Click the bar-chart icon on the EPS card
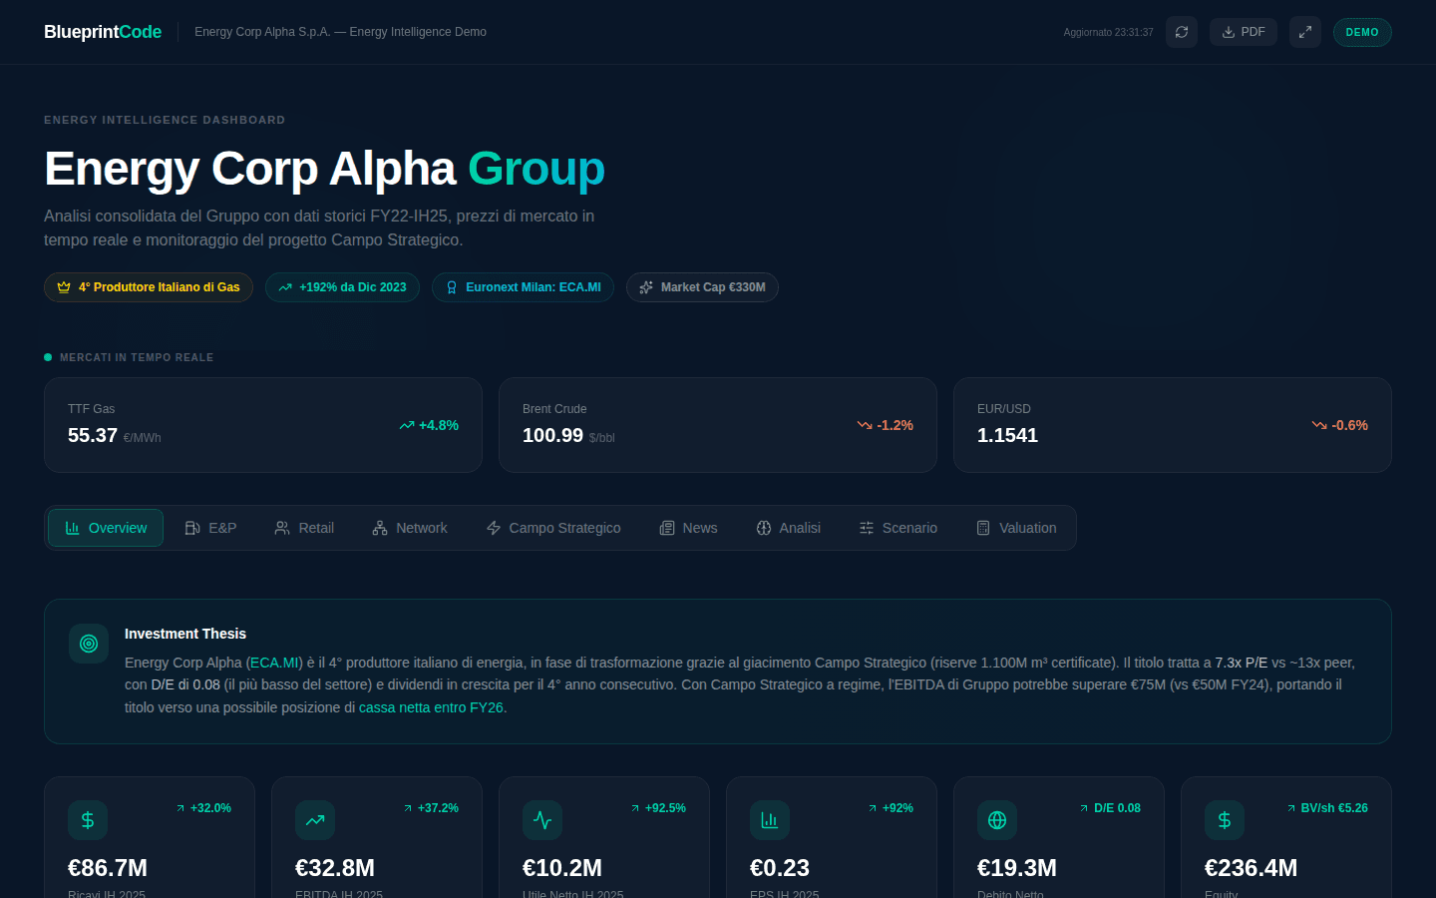The image size is (1436, 898). click(x=769, y=819)
